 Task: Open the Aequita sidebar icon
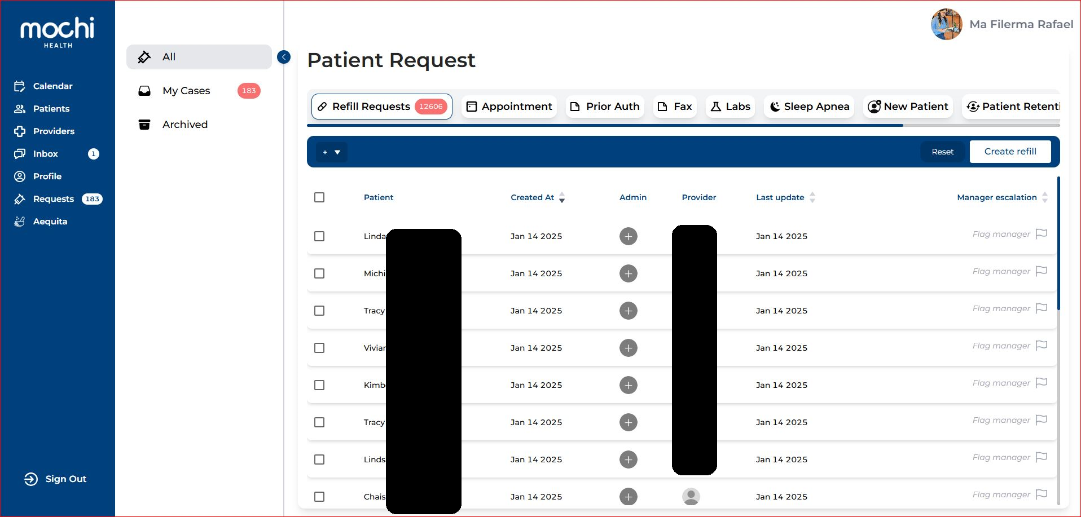[x=20, y=222]
